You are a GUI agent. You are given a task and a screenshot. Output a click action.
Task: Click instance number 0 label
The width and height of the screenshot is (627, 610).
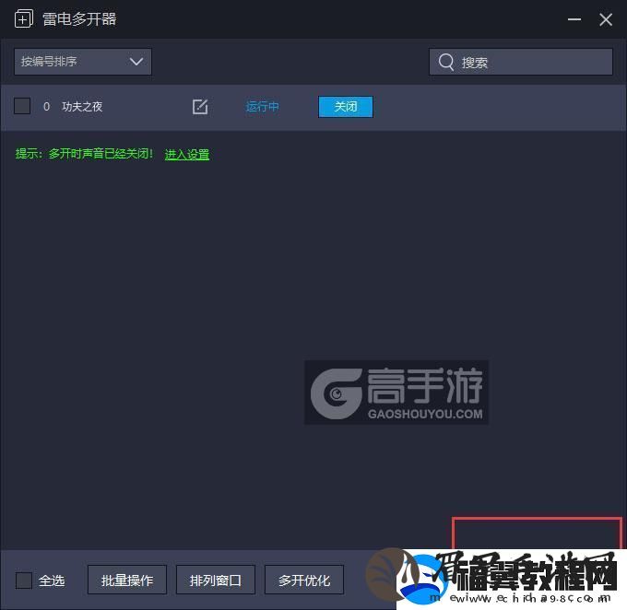46,107
